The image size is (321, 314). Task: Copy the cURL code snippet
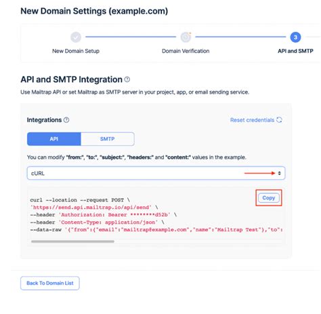269,198
